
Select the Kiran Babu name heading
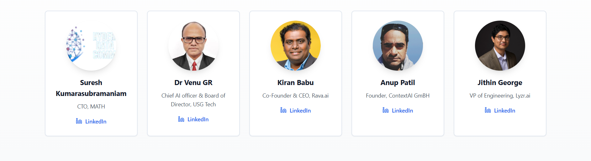[296, 83]
